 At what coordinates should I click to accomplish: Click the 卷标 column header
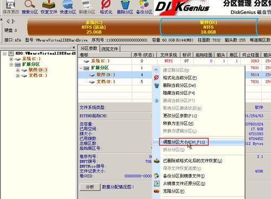pyautogui.click(x=105, y=55)
